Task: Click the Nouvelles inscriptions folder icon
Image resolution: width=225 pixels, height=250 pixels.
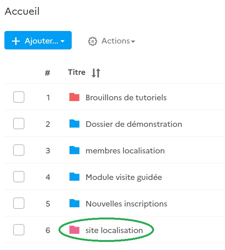Action: point(74,204)
